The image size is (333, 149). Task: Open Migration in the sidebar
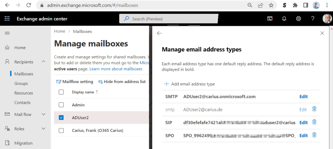coord(23,143)
